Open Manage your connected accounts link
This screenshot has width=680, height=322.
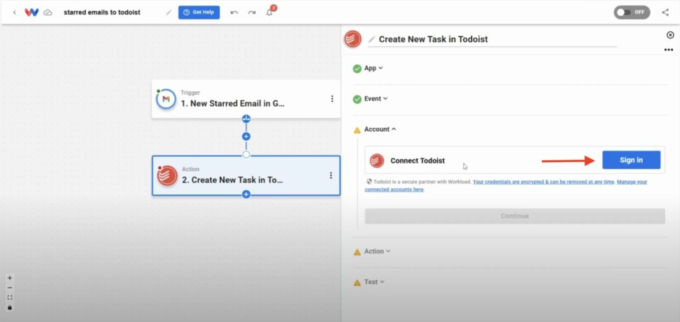point(505,186)
